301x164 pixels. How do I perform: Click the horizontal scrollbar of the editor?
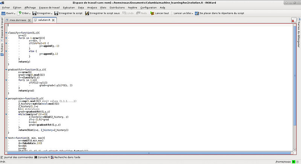[x=149, y=153]
